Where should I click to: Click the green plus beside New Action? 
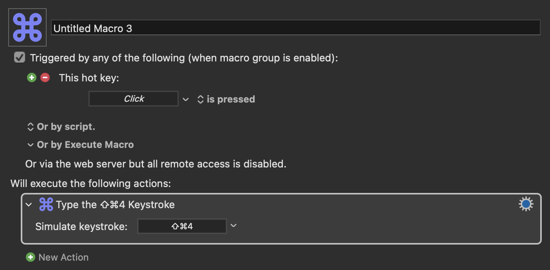pos(30,257)
